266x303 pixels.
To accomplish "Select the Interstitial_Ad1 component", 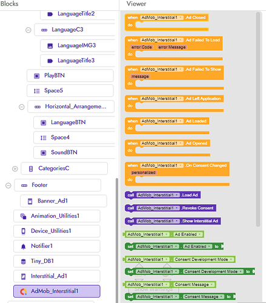I will pyautogui.click(x=57, y=276).
